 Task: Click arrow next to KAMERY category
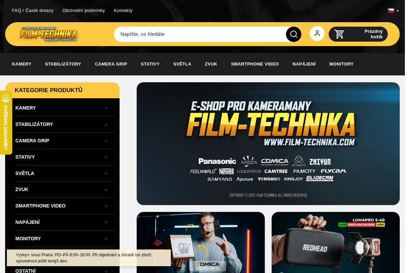click(106, 108)
